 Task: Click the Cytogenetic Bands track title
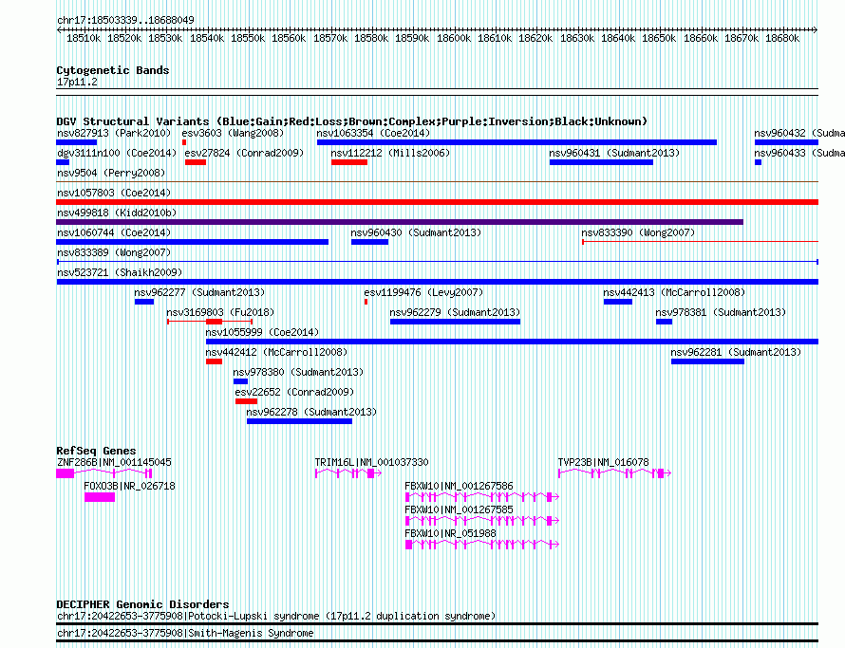pos(113,70)
